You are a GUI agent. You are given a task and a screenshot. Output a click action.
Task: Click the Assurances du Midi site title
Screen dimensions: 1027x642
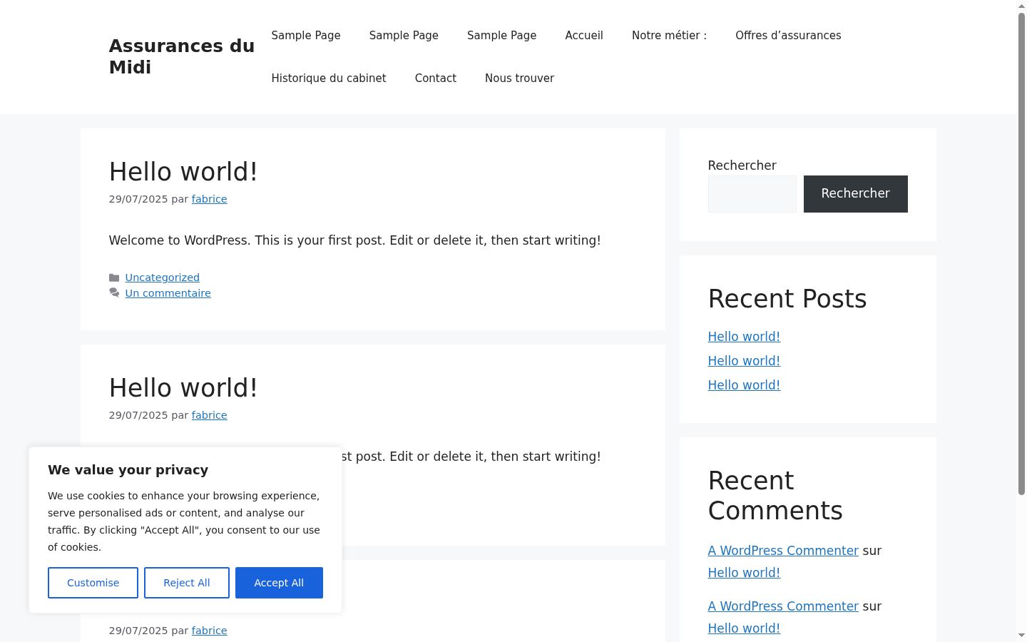click(182, 56)
